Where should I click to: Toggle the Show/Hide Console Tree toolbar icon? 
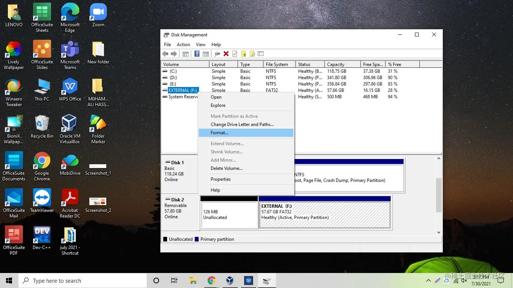coord(185,54)
